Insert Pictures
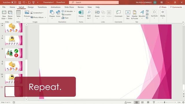The image size is (185, 104). pyautogui.click(x=27, y=15)
